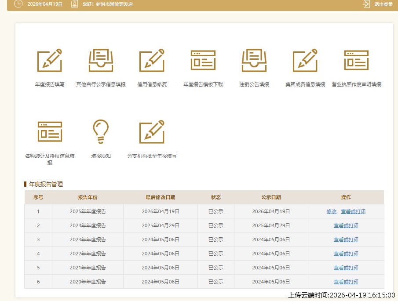Select the 注销公告填报 icon
Image resolution: width=398 pixels, height=301 pixels.
254,61
